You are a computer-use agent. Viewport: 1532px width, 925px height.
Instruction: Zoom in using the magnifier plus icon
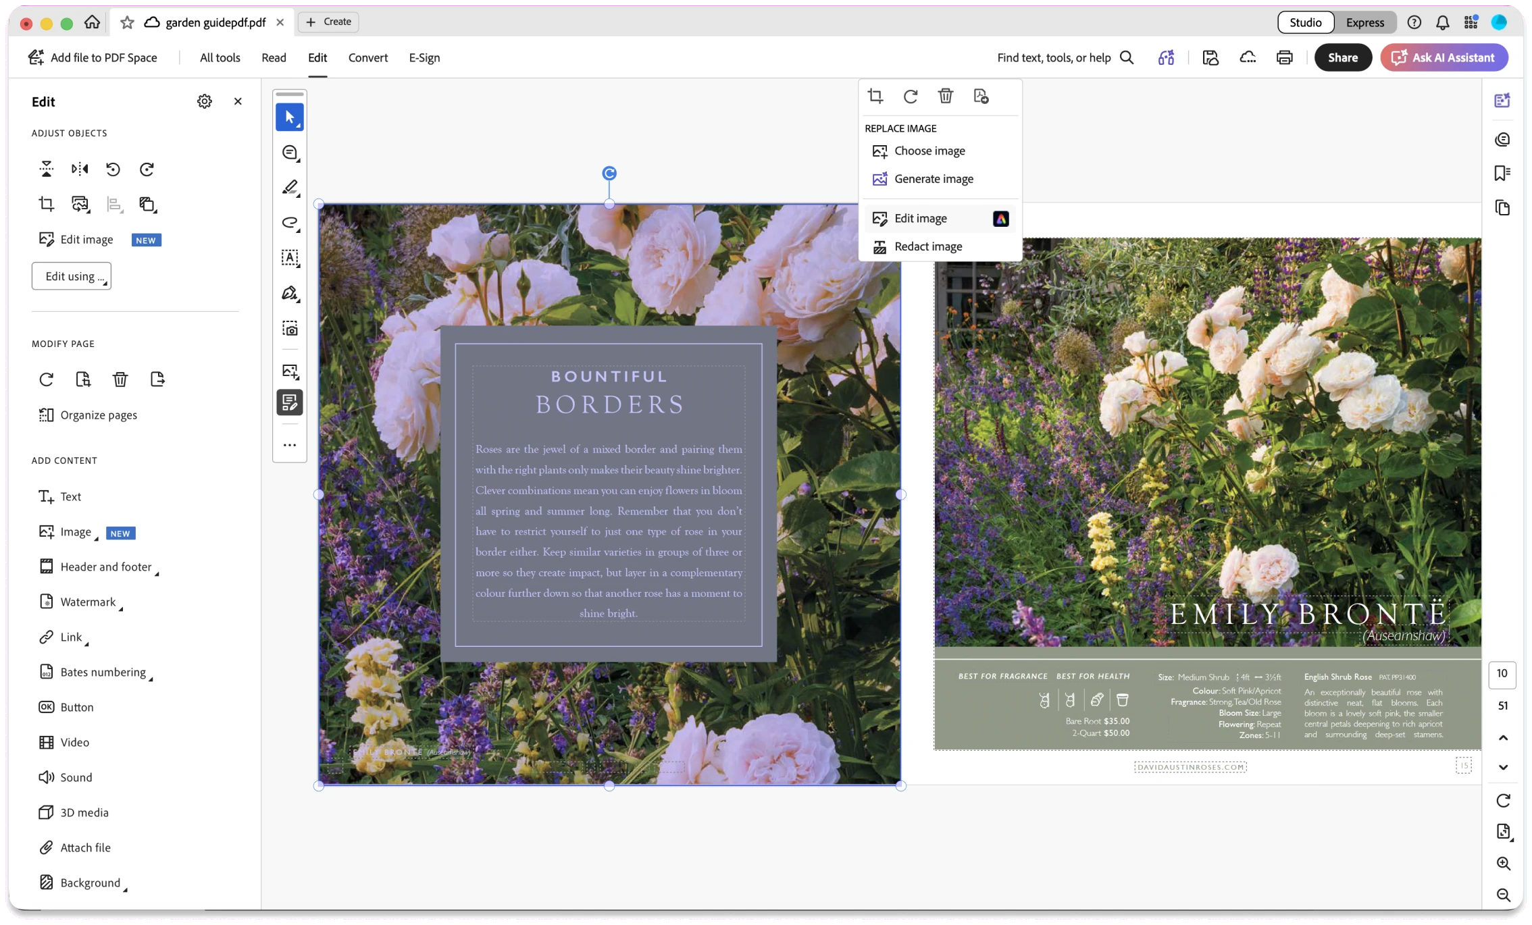[1503, 864]
